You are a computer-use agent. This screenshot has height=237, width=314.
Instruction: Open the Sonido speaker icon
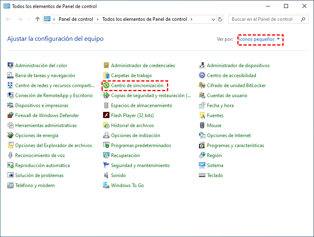point(106,175)
